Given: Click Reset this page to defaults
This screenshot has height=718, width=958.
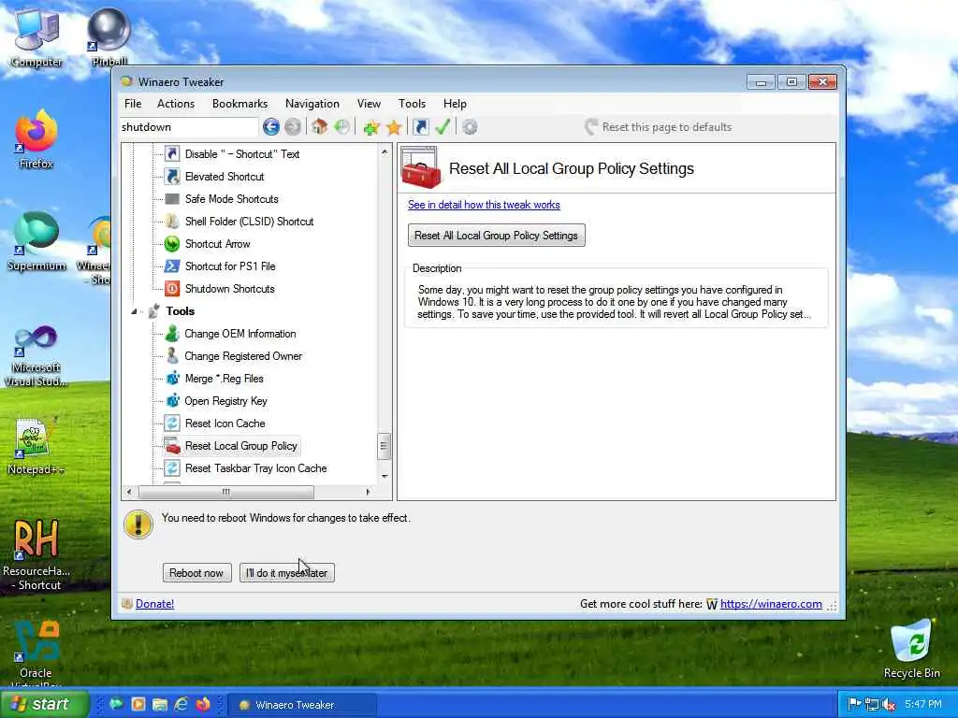Looking at the screenshot, I should pos(658,127).
